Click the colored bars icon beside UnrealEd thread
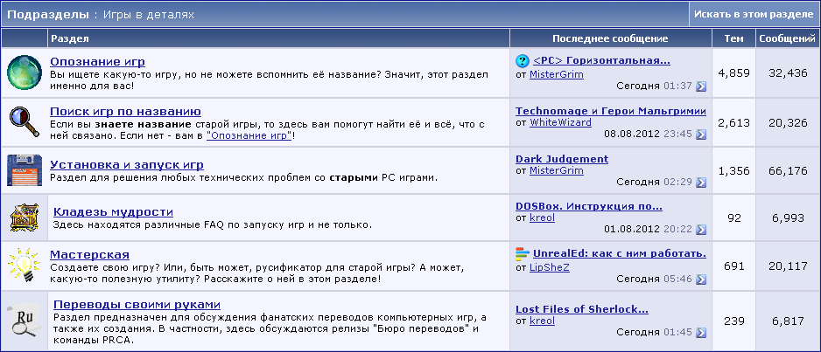Viewport: 821px width, 352px height. [x=522, y=254]
